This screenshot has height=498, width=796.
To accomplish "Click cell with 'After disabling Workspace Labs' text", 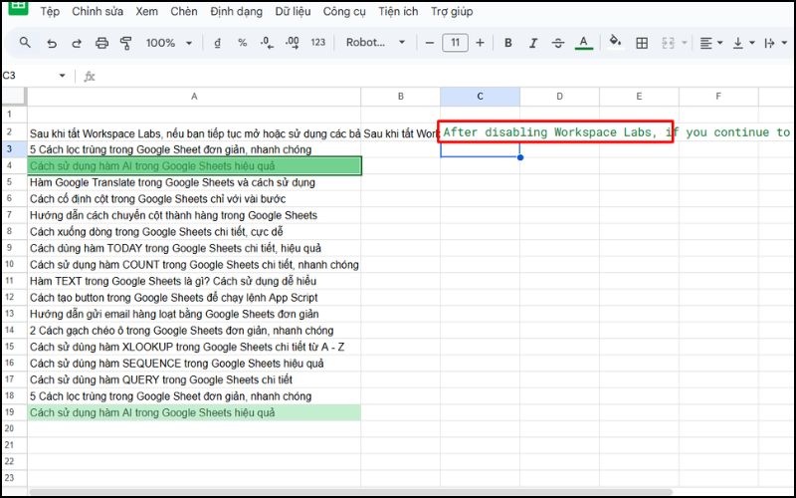I will click(480, 132).
